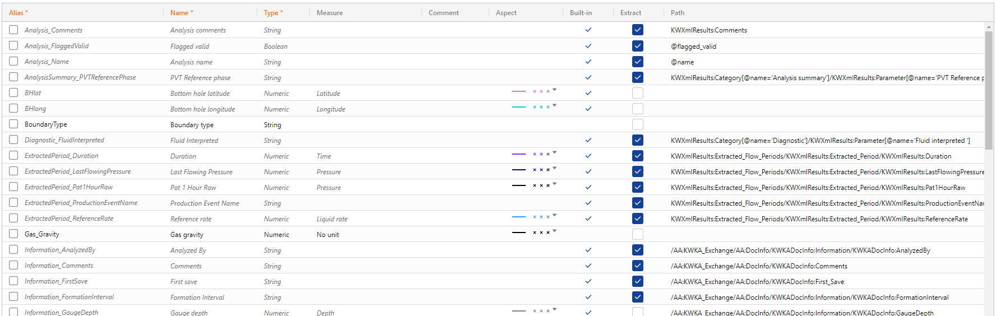
Task: Tick the row checkbox for BHlat
Action: (13, 92)
